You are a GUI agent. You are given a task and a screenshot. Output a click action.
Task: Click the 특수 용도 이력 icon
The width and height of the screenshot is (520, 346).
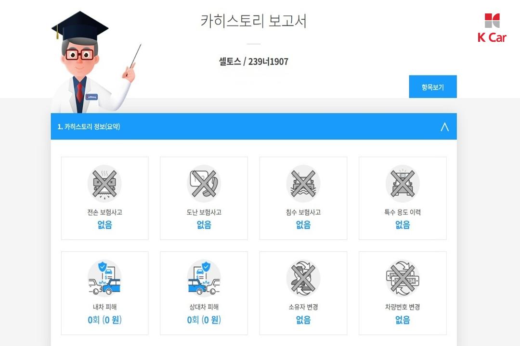click(403, 184)
